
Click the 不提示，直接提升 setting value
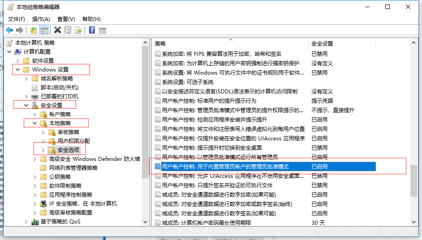coord(332,110)
